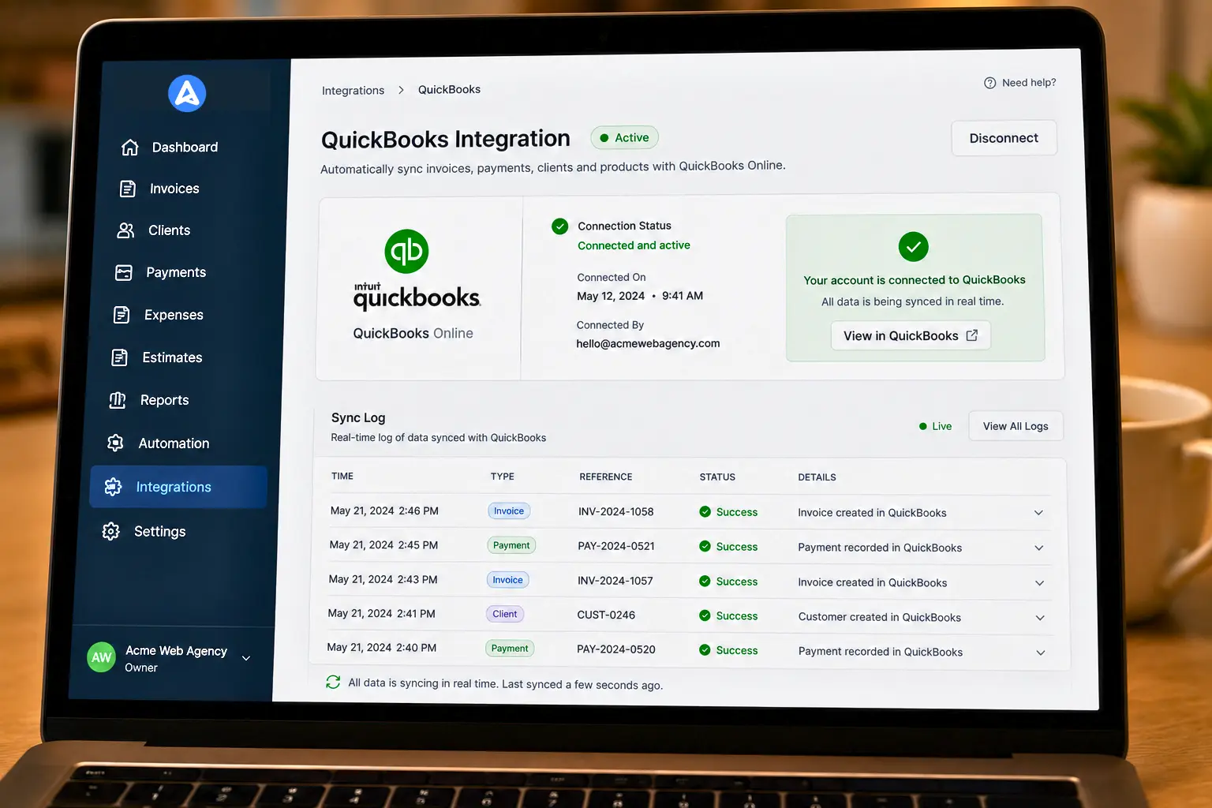Click the TIME column header
The height and width of the screenshot is (808, 1212).
pyautogui.click(x=342, y=476)
